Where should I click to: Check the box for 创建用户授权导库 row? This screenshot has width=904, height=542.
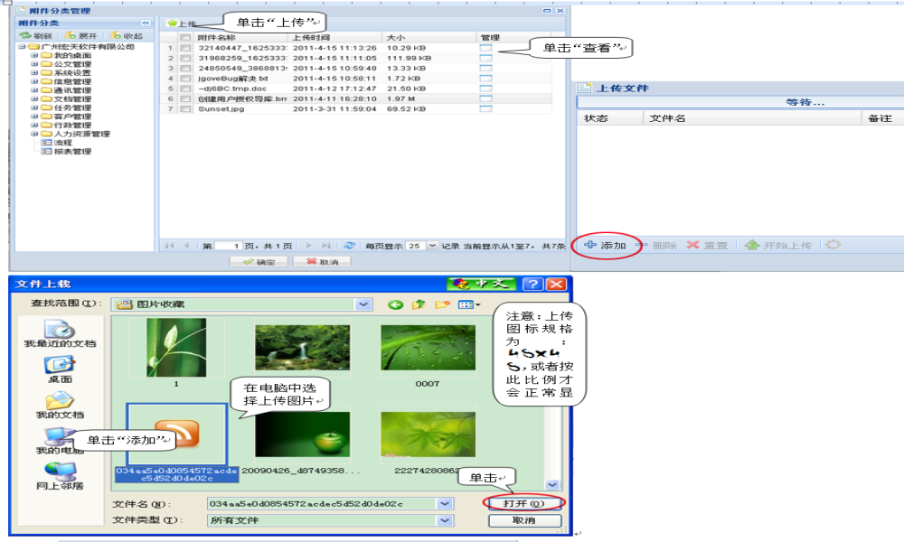185,98
